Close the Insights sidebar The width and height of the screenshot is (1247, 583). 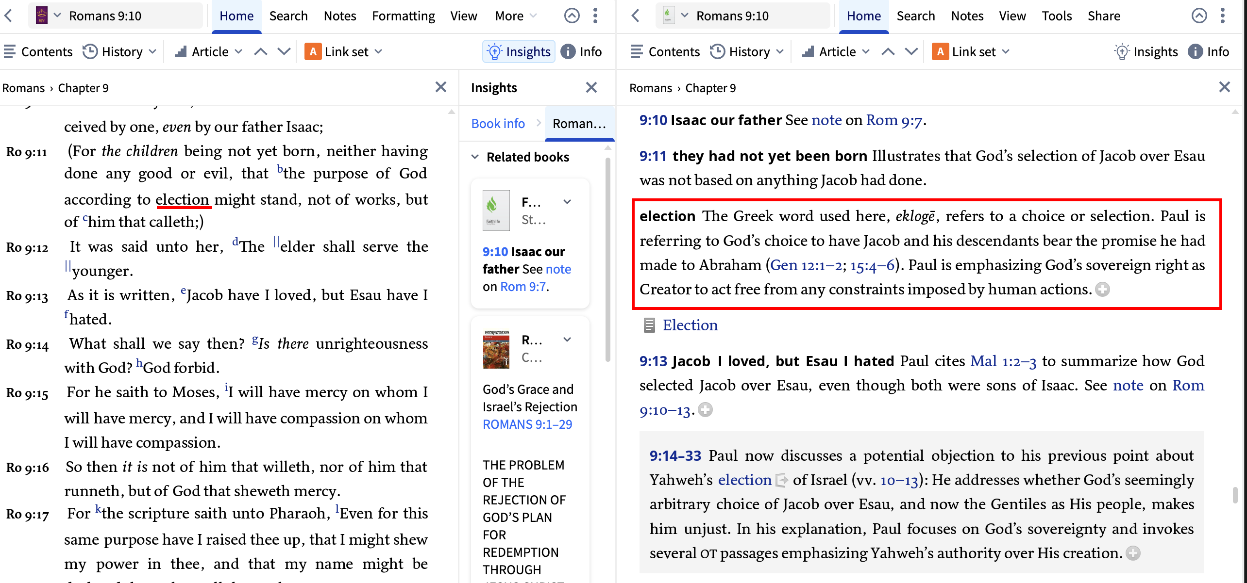pyautogui.click(x=591, y=87)
